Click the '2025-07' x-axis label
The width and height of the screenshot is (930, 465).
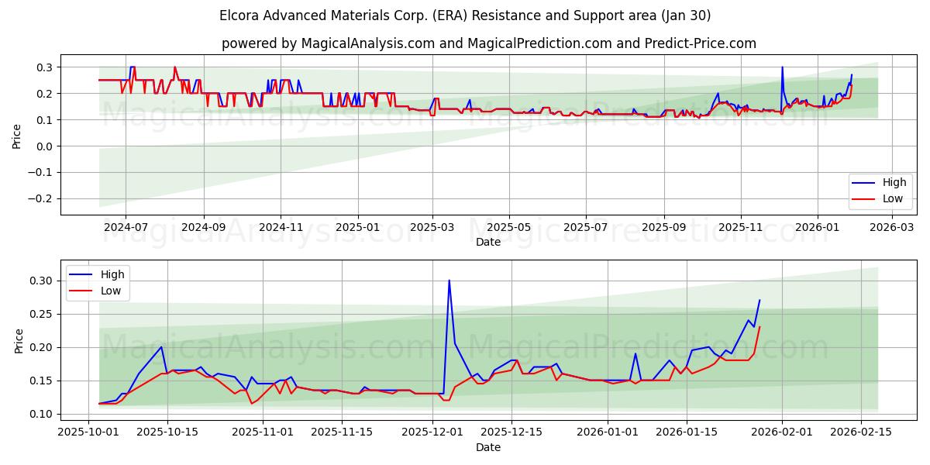click(585, 228)
